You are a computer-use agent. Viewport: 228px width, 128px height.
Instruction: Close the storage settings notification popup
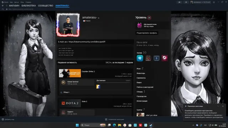223,106
